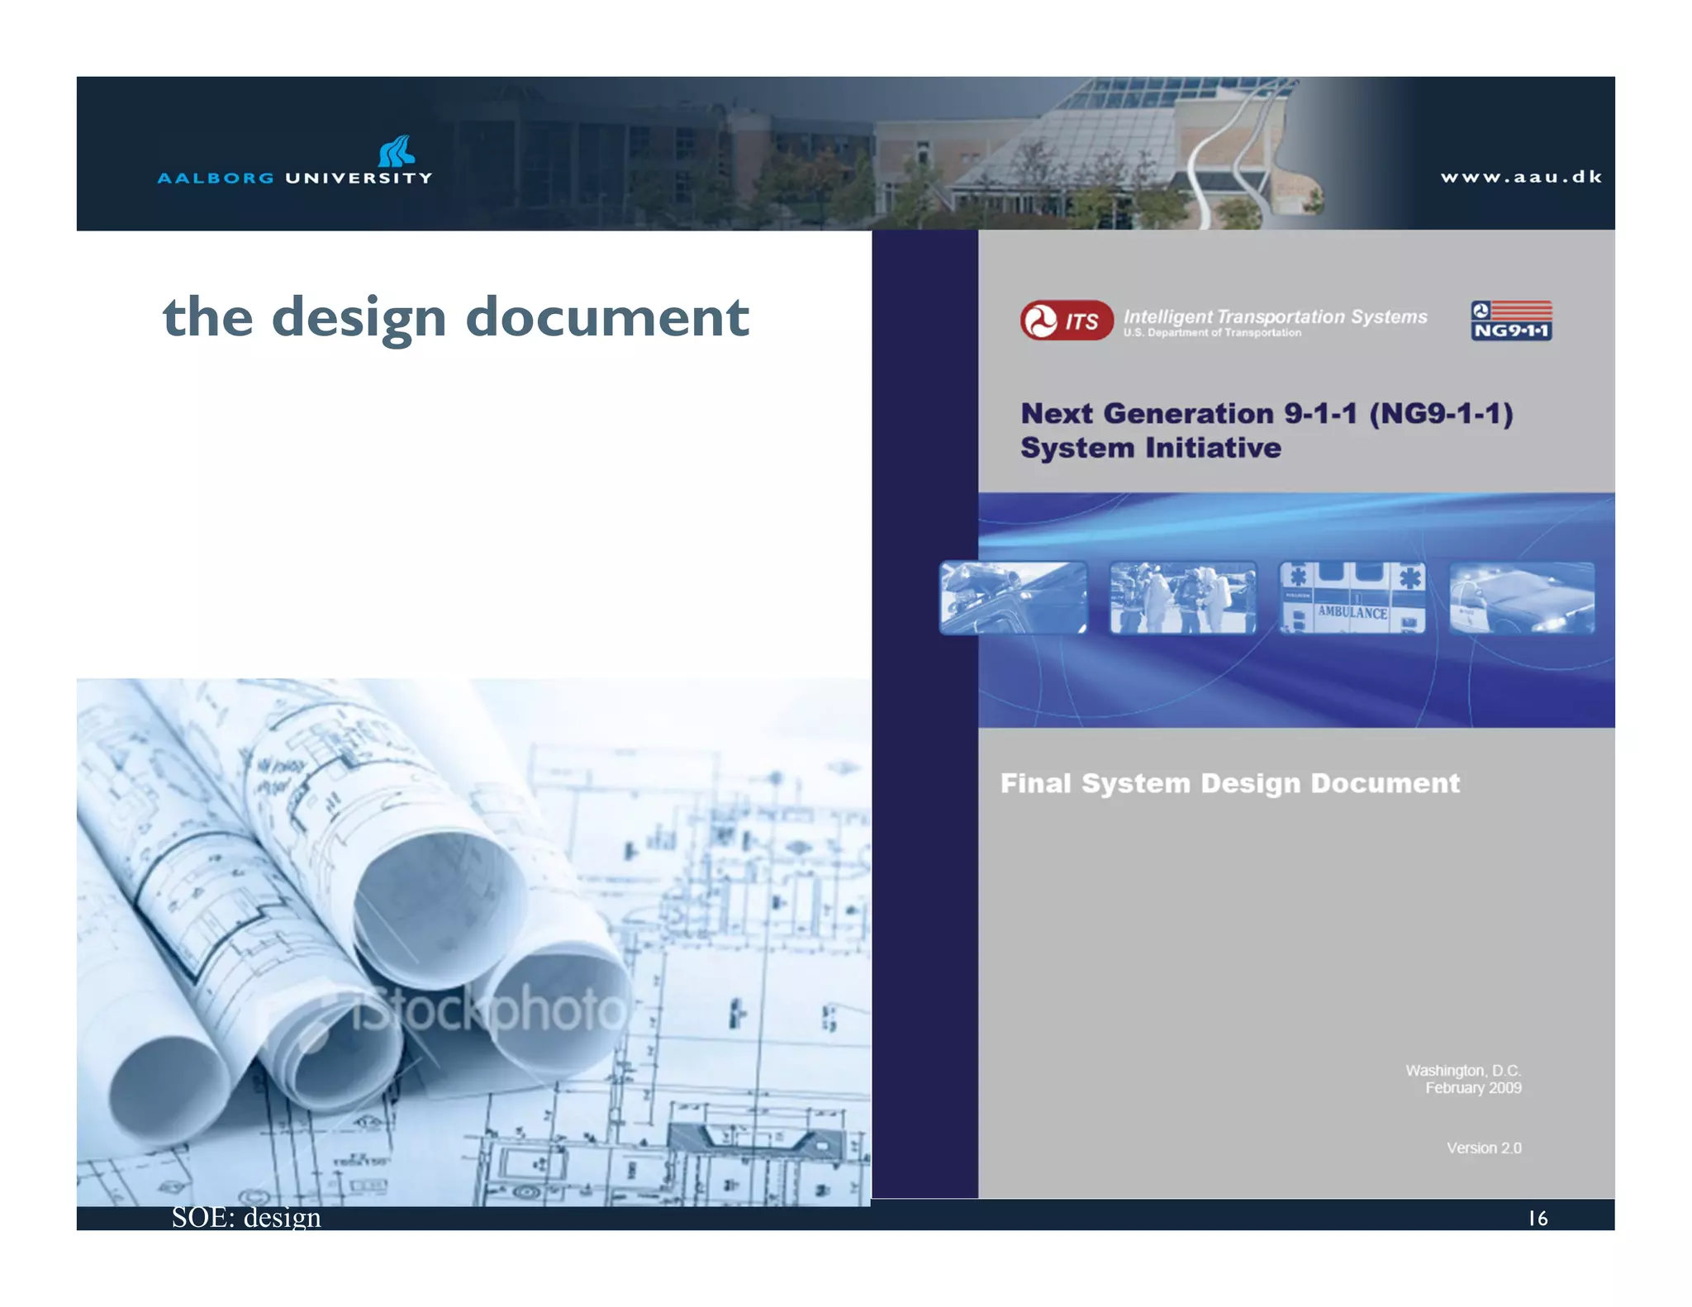Click the Aalborg University wave logo

[397, 151]
